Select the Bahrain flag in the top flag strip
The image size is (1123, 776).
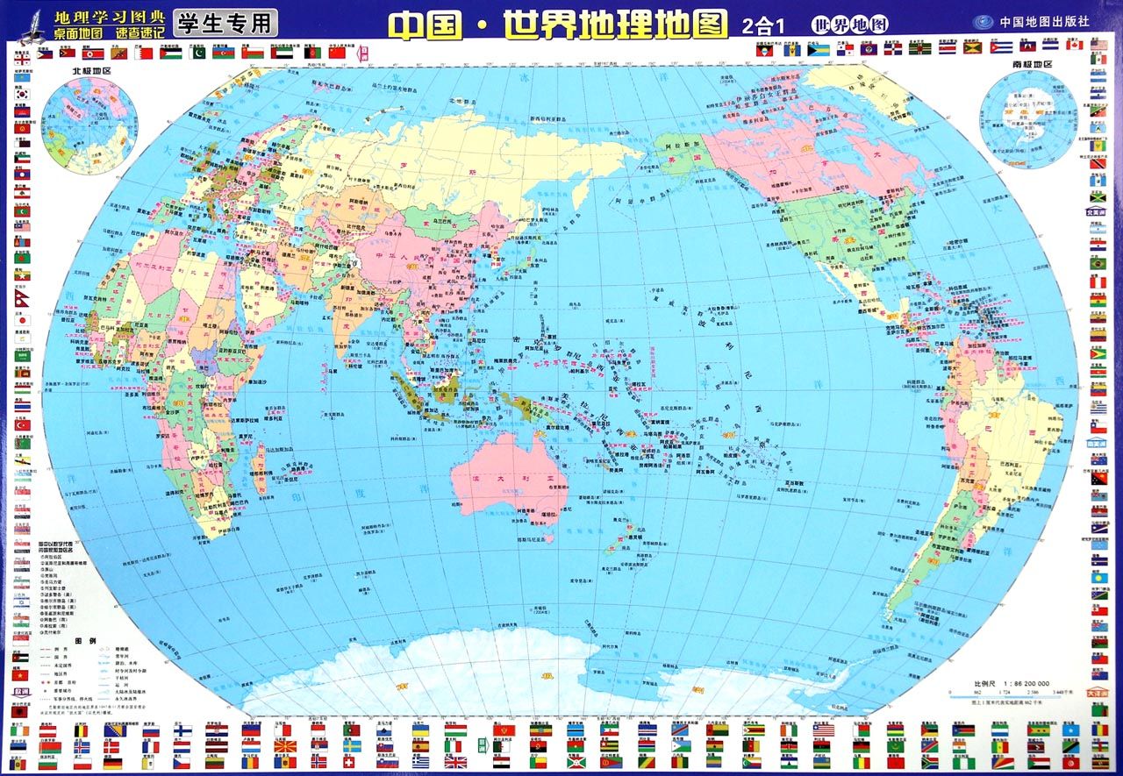[x=142, y=52]
